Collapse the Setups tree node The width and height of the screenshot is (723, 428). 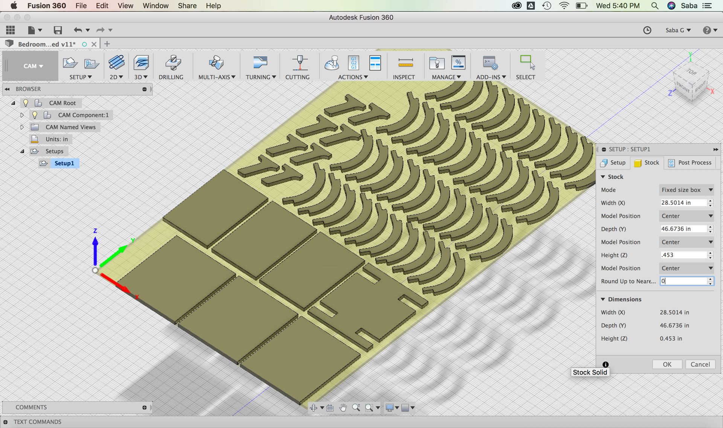pos(22,151)
